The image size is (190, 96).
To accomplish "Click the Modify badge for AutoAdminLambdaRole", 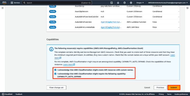I will click(x=53, y=27).
